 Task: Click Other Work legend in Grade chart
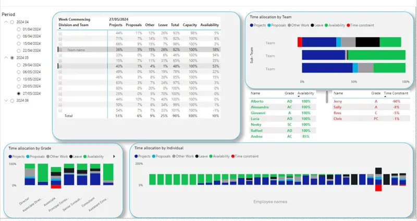coord(57,157)
